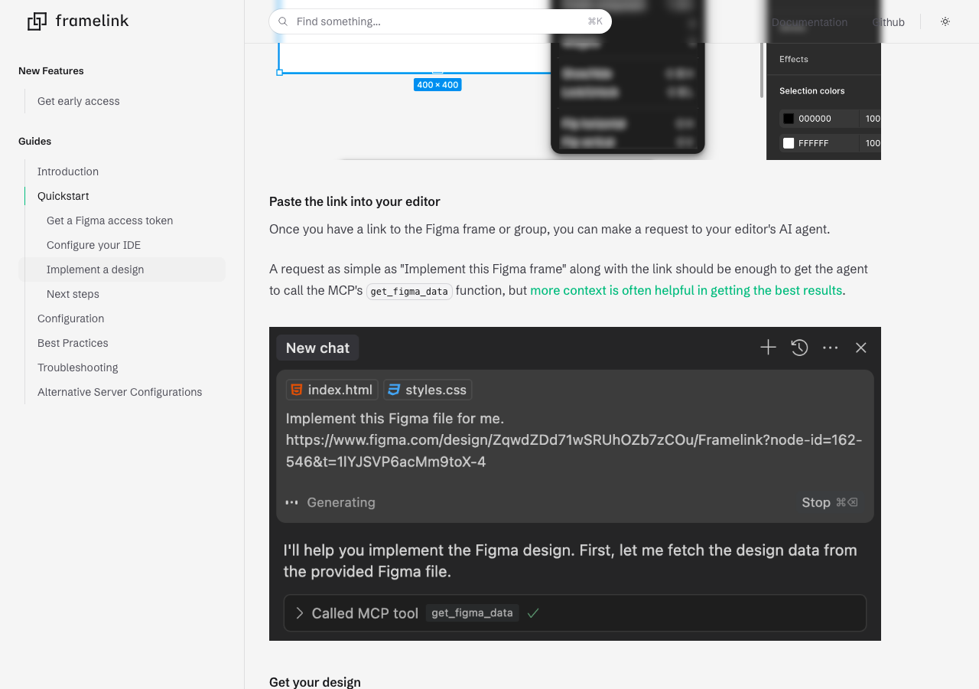Select the black 000000 selection color swatch
Screen dimensions: 979x689
(x=788, y=118)
